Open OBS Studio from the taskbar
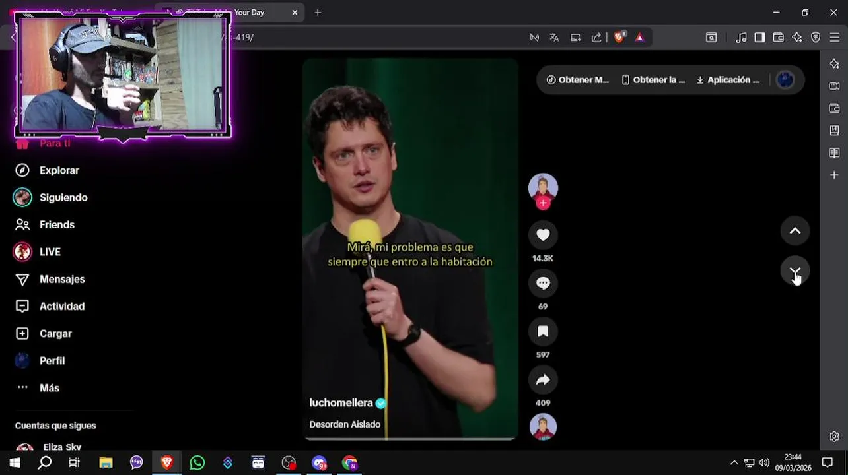 289,462
